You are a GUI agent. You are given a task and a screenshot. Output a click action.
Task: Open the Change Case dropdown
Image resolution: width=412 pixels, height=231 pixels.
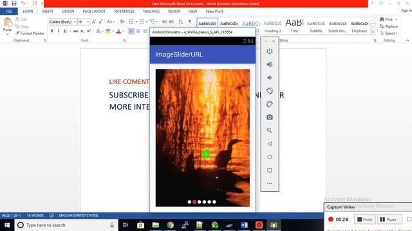[111, 22]
